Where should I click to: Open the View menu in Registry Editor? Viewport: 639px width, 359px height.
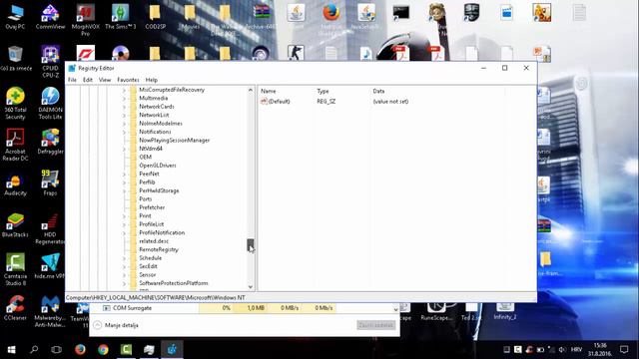click(105, 80)
